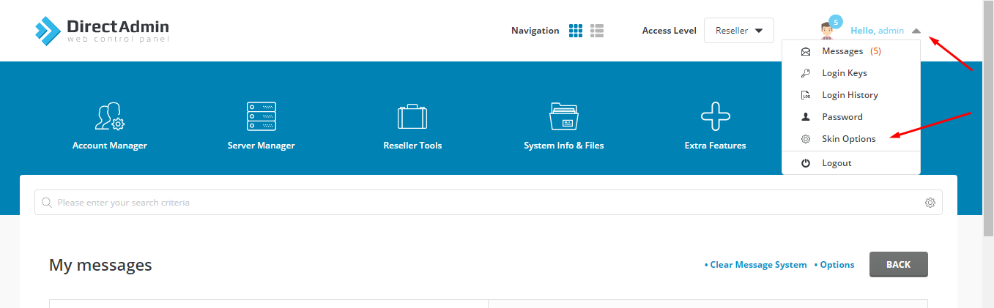Viewport: 994px width, 308px height.
Task: Open the Extra Features plus icon
Action: tap(716, 116)
